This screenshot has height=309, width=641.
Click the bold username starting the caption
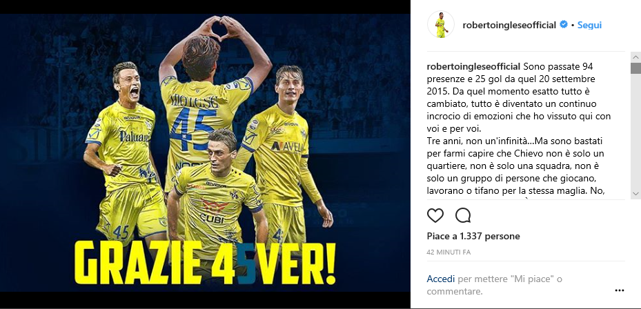click(473, 66)
